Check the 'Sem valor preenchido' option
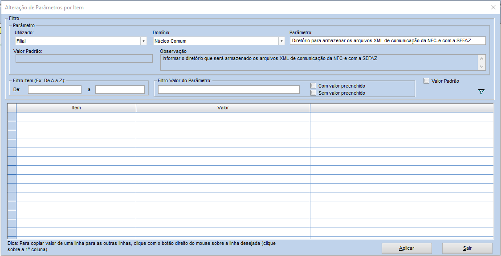Screen dimensions: 501x256 click(x=314, y=93)
